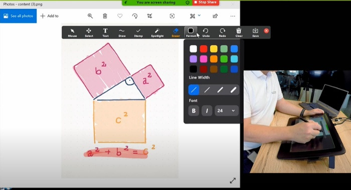This screenshot has height=190, width=351.
Task: Click the Photos toolbar icon between crop and edit
Action: coord(172,16)
